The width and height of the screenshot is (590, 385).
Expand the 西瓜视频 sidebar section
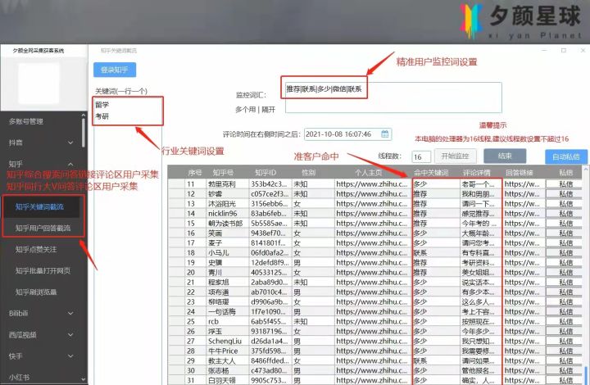click(x=41, y=334)
